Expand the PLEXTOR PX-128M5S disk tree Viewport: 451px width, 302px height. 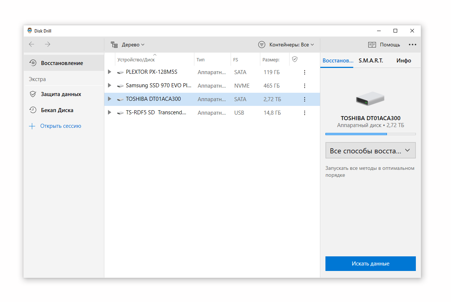click(109, 72)
